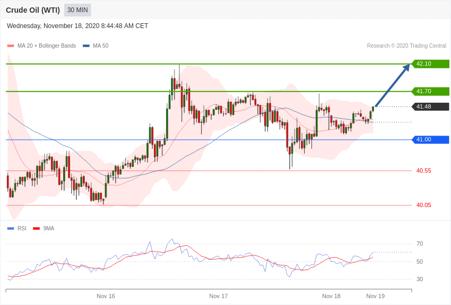The width and height of the screenshot is (451, 305).
Task: Click the 41.00 pivot price tag
Action: tap(431, 140)
